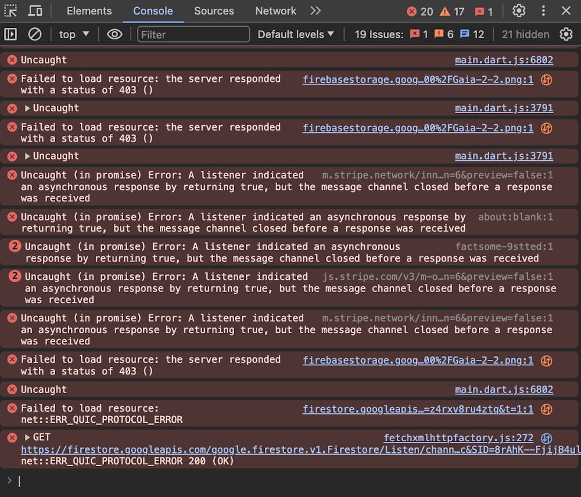Switch to the Network tab
This screenshot has height=497, width=581.
click(x=275, y=11)
